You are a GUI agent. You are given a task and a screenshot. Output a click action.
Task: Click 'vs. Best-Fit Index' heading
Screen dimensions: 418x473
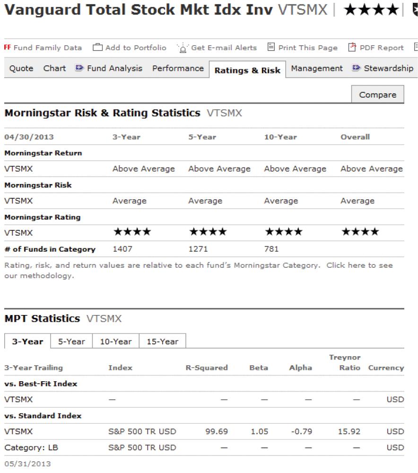click(41, 384)
